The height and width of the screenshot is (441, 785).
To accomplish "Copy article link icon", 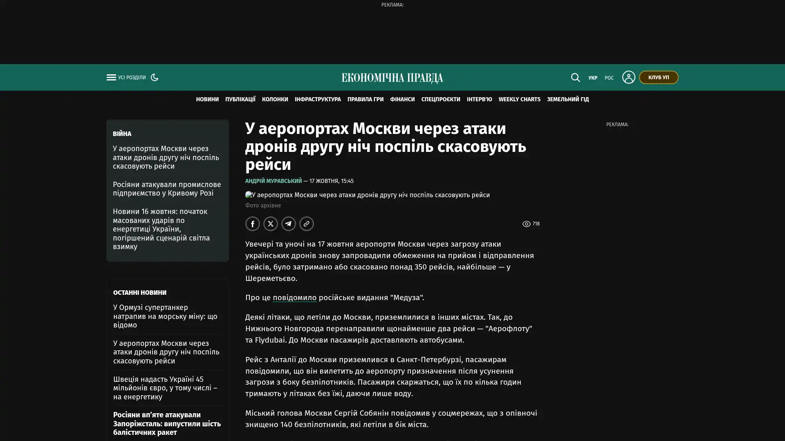I will click(307, 224).
